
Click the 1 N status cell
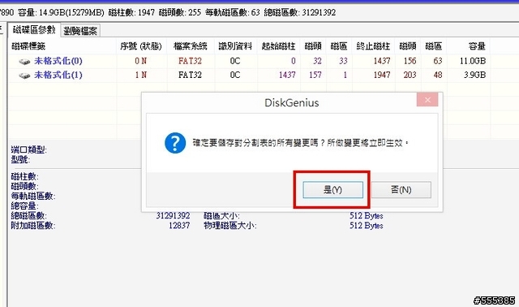[x=140, y=75]
